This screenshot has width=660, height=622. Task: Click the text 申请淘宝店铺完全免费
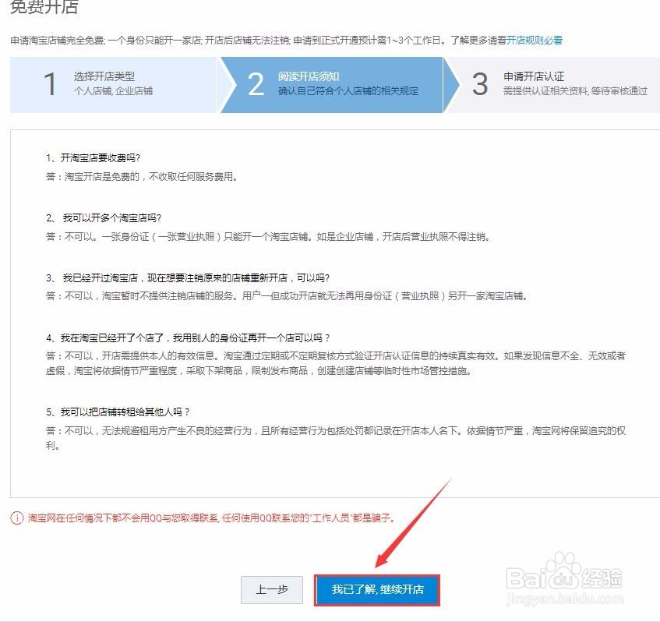[x=57, y=40]
